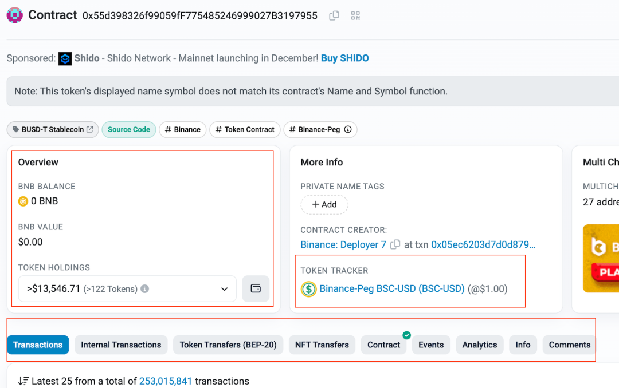Select the # Token Contract tag
The image size is (619, 388).
245,130
